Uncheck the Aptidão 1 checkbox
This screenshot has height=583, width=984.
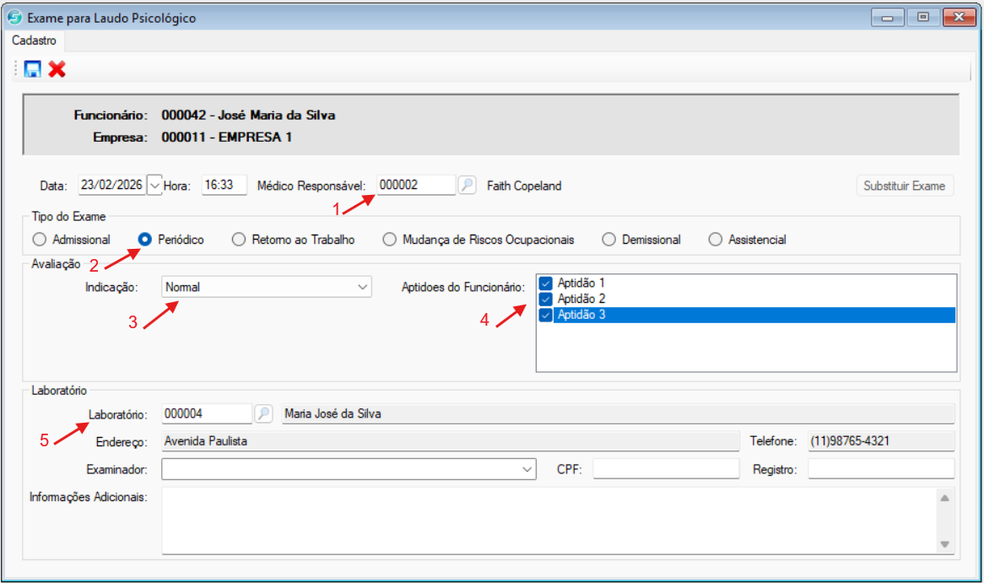pos(546,283)
